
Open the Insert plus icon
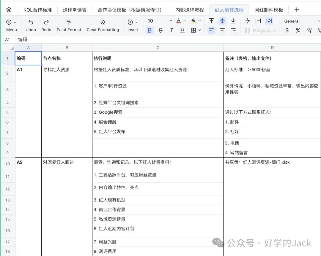pyautogui.click(x=130, y=22)
